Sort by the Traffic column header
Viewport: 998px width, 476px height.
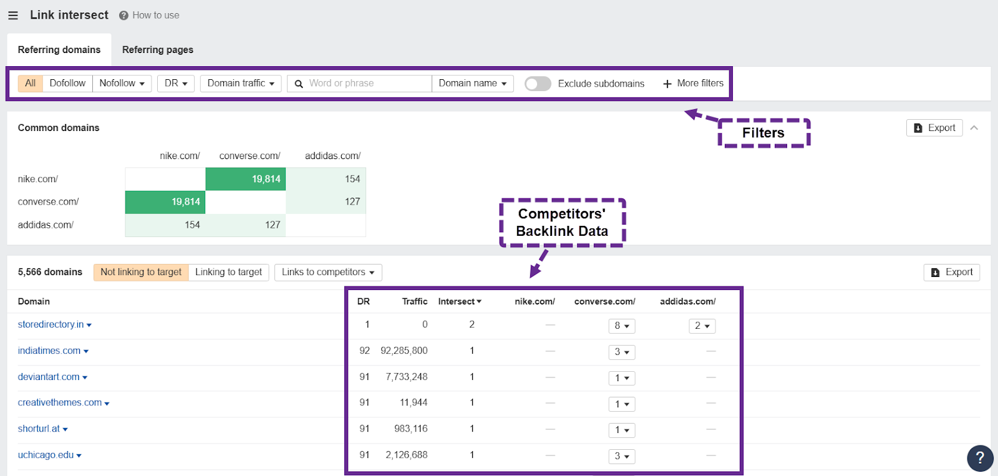pos(415,302)
